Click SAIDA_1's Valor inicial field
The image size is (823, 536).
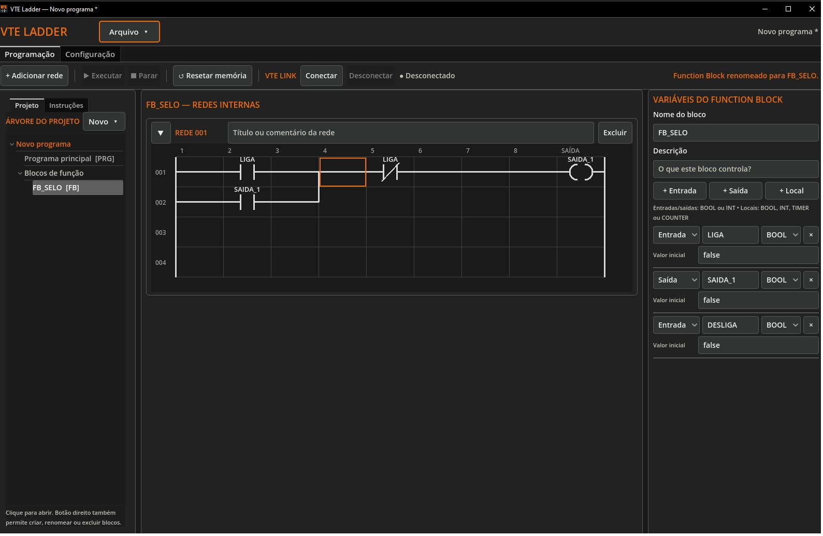[x=758, y=300]
